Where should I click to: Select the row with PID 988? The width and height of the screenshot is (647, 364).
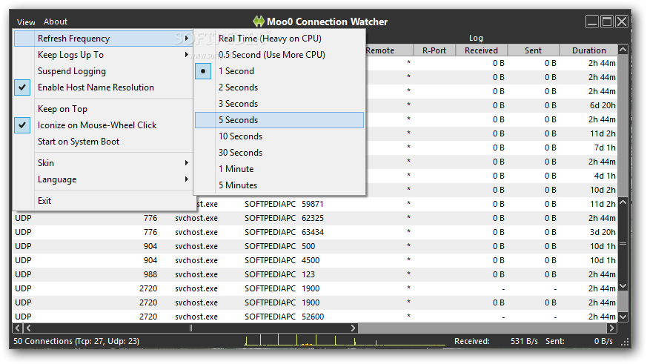pos(315,274)
